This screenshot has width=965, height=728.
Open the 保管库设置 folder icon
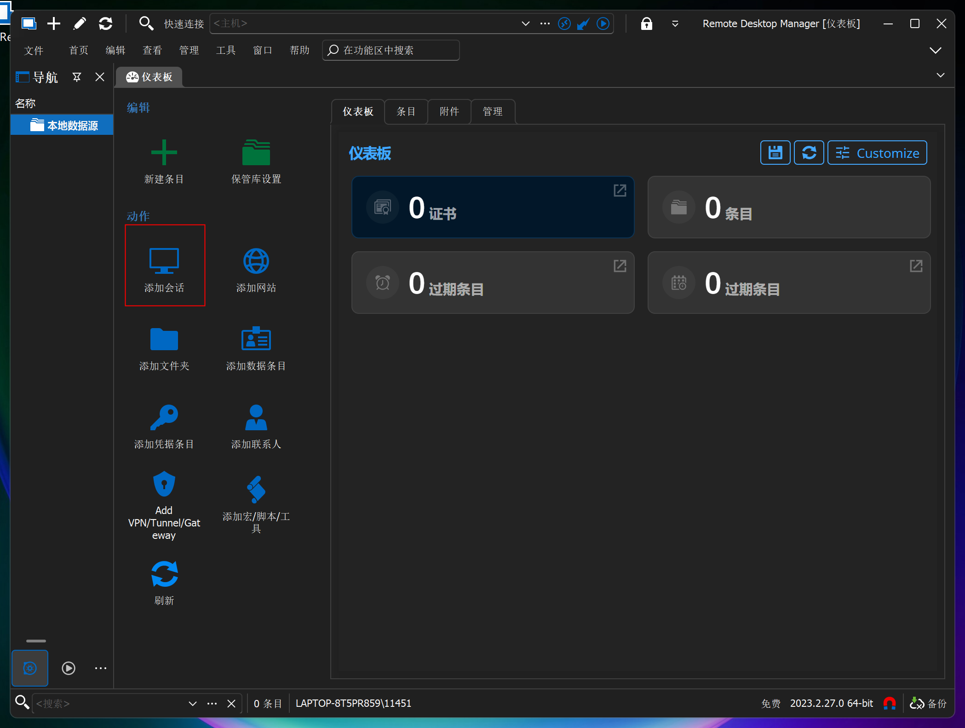256,152
